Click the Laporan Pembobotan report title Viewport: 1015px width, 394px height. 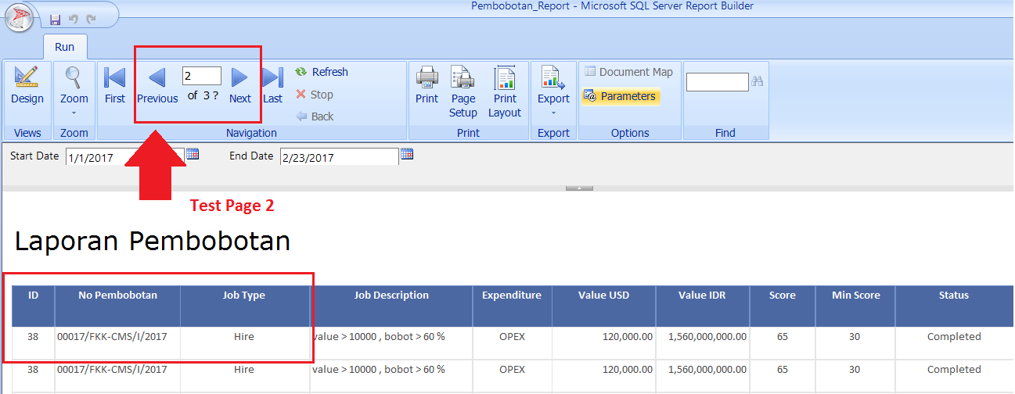pyautogui.click(x=153, y=241)
